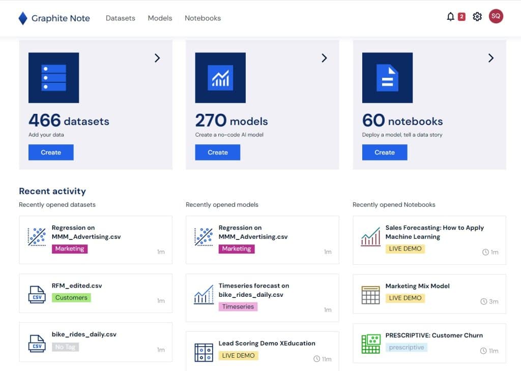Open the Datasets menu item
This screenshot has width=521, height=371.
click(x=120, y=18)
